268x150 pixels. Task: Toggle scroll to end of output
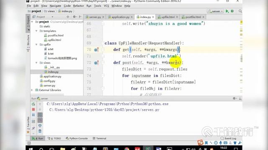pos(40,120)
